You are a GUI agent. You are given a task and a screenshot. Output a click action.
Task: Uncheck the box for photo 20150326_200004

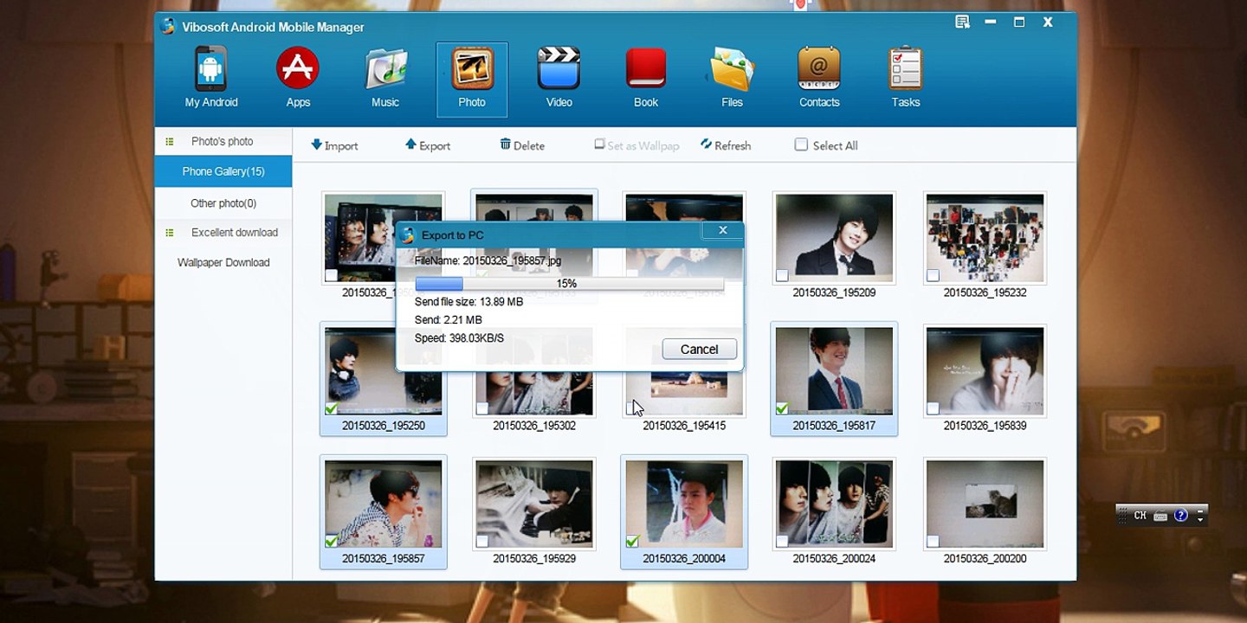pyautogui.click(x=631, y=542)
